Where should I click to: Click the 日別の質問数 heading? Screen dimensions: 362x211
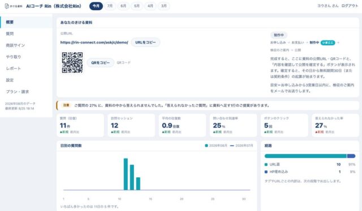pyautogui.click(x=71, y=146)
